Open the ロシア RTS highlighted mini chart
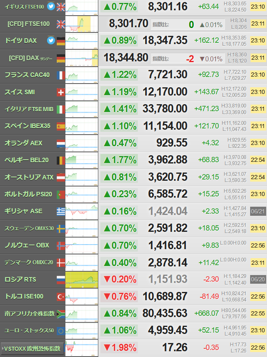The width and height of the screenshot is (267, 357). (x=81, y=280)
